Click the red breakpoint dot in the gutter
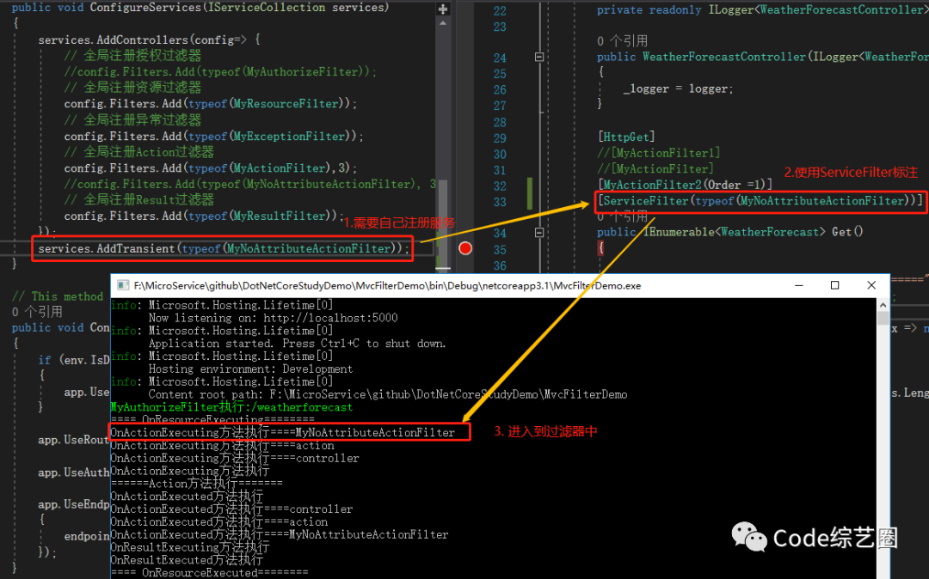Viewport: 929px width, 579px height. (465, 248)
